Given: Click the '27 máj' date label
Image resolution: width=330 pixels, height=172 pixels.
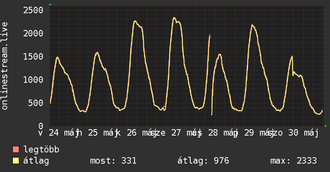Looking at the screenshot, I should click(186, 133).
